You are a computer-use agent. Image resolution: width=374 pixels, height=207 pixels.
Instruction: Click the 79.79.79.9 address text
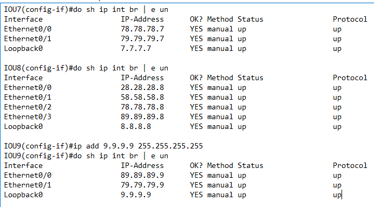click(x=142, y=185)
